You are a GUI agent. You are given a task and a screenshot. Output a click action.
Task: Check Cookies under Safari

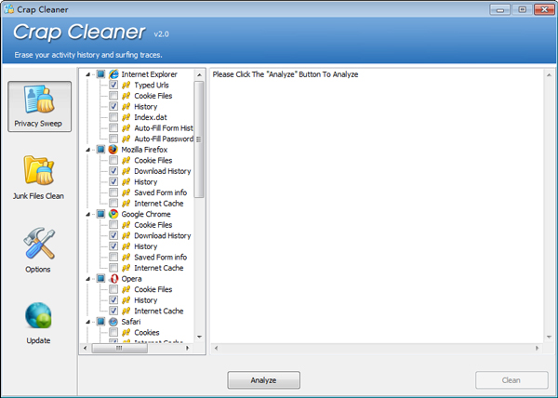[113, 332]
